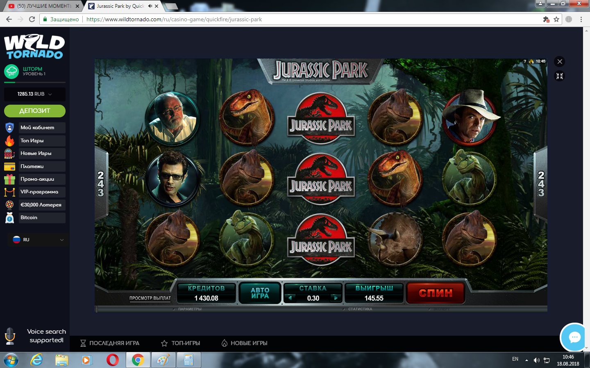Click the taskbar volume speaker icon
590x368 pixels.
(537, 360)
